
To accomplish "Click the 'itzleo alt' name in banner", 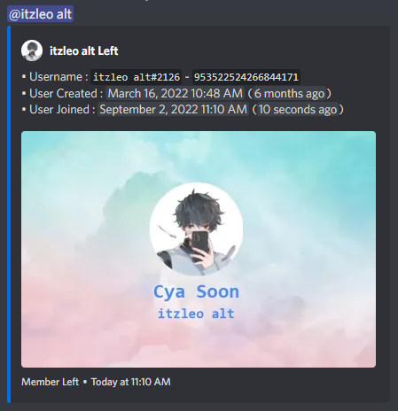I will tap(196, 314).
